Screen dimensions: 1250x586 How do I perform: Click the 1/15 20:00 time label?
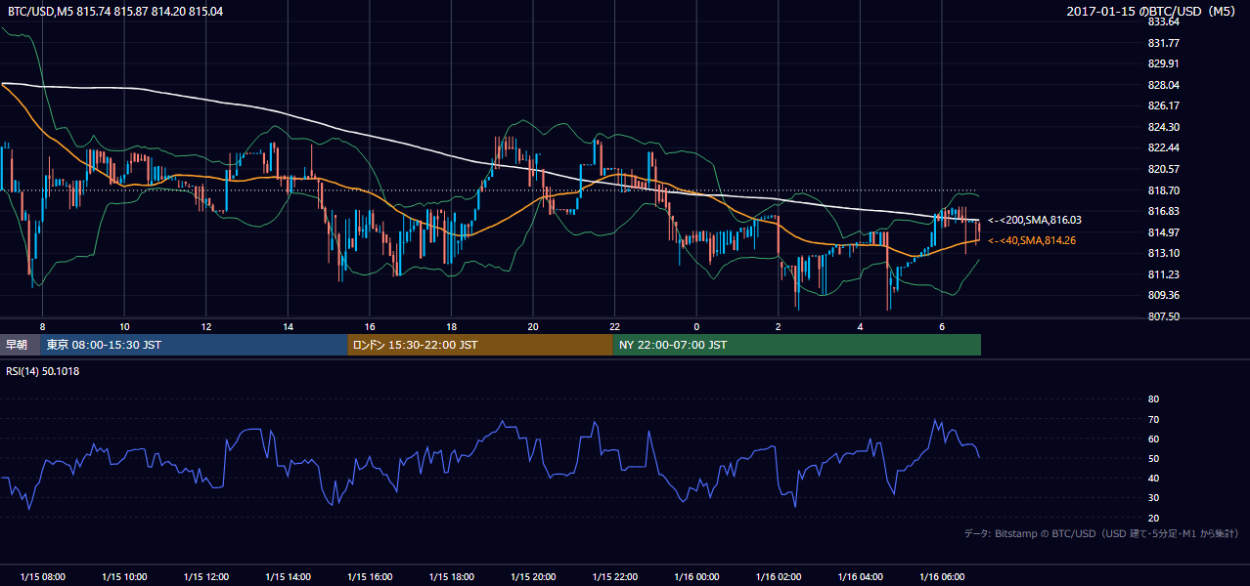tap(533, 576)
